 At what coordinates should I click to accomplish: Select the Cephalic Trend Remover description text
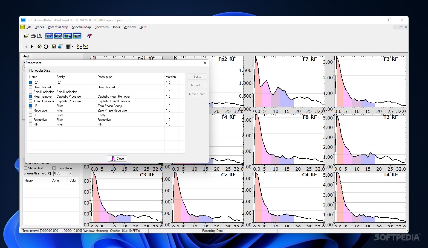click(114, 101)
